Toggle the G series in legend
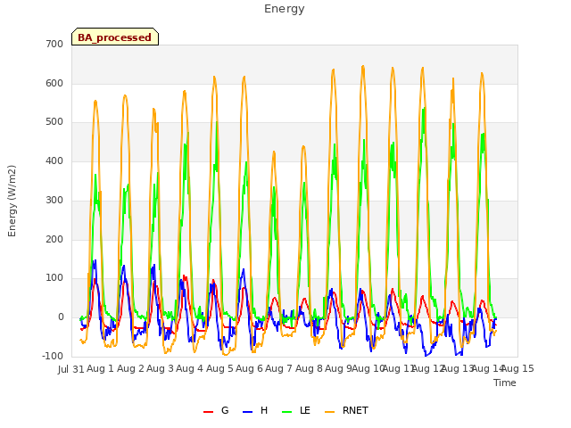 [x=216, y=410]
